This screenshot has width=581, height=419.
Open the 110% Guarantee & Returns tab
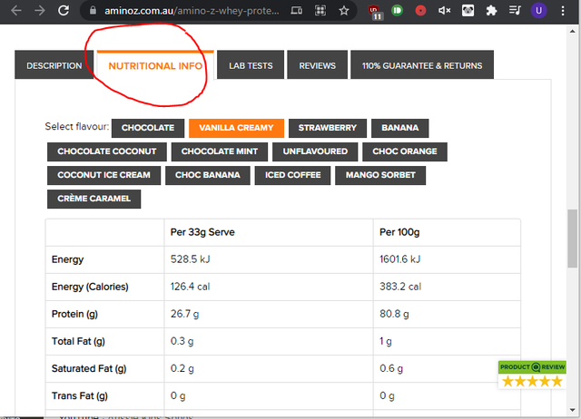(422, 65)
